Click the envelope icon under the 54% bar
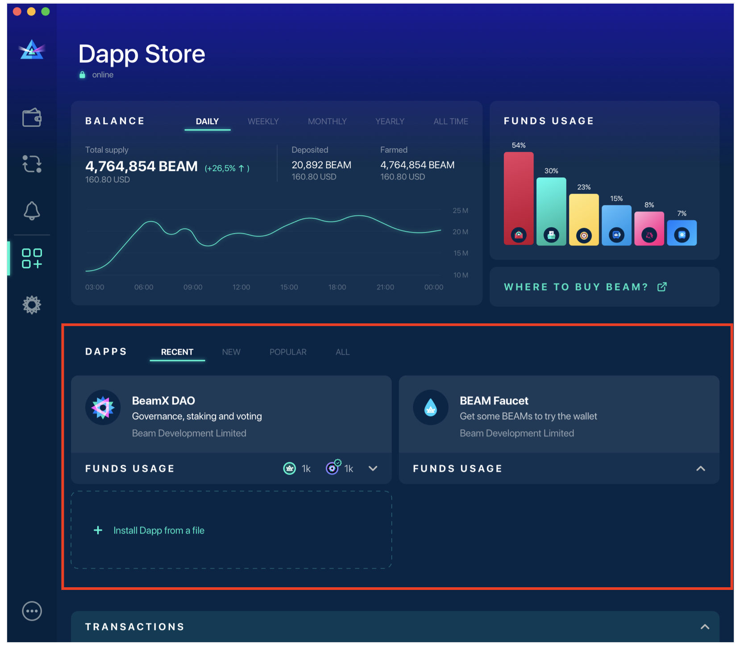The height and width of the screenshot is (652, 740). coord(518,235)
